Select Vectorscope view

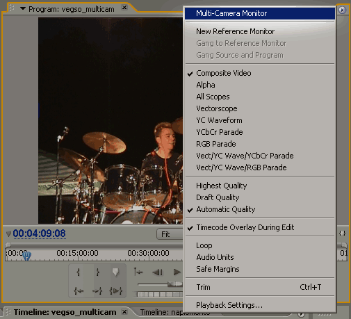point(260,108)
